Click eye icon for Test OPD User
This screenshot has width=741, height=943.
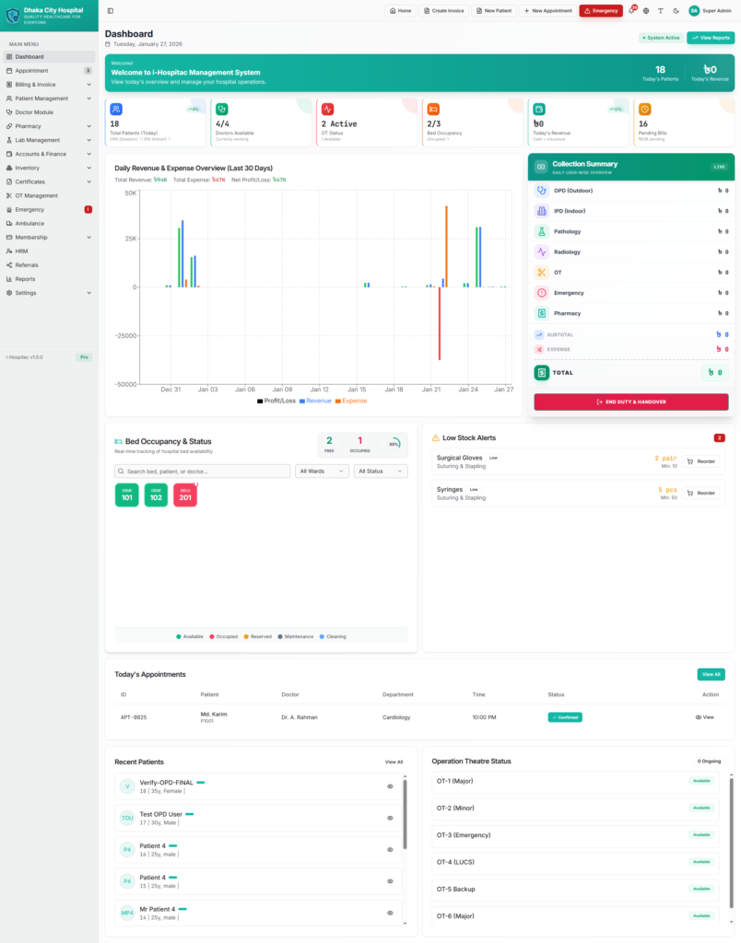[x=390, y=818]
